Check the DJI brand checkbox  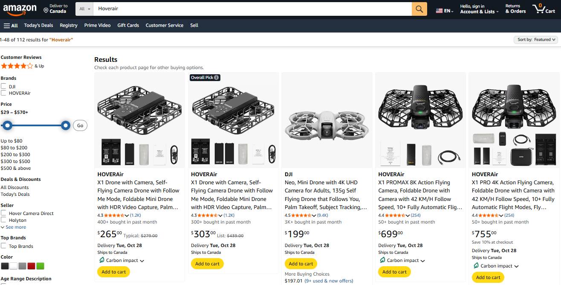[x=4, y=87]
